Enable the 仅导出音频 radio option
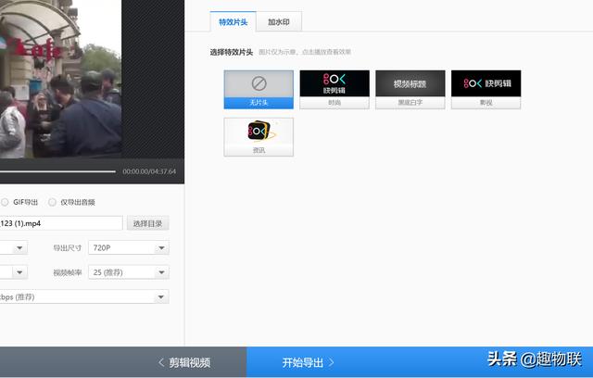This screenshot has width=593, height=378. click(53, 202)
